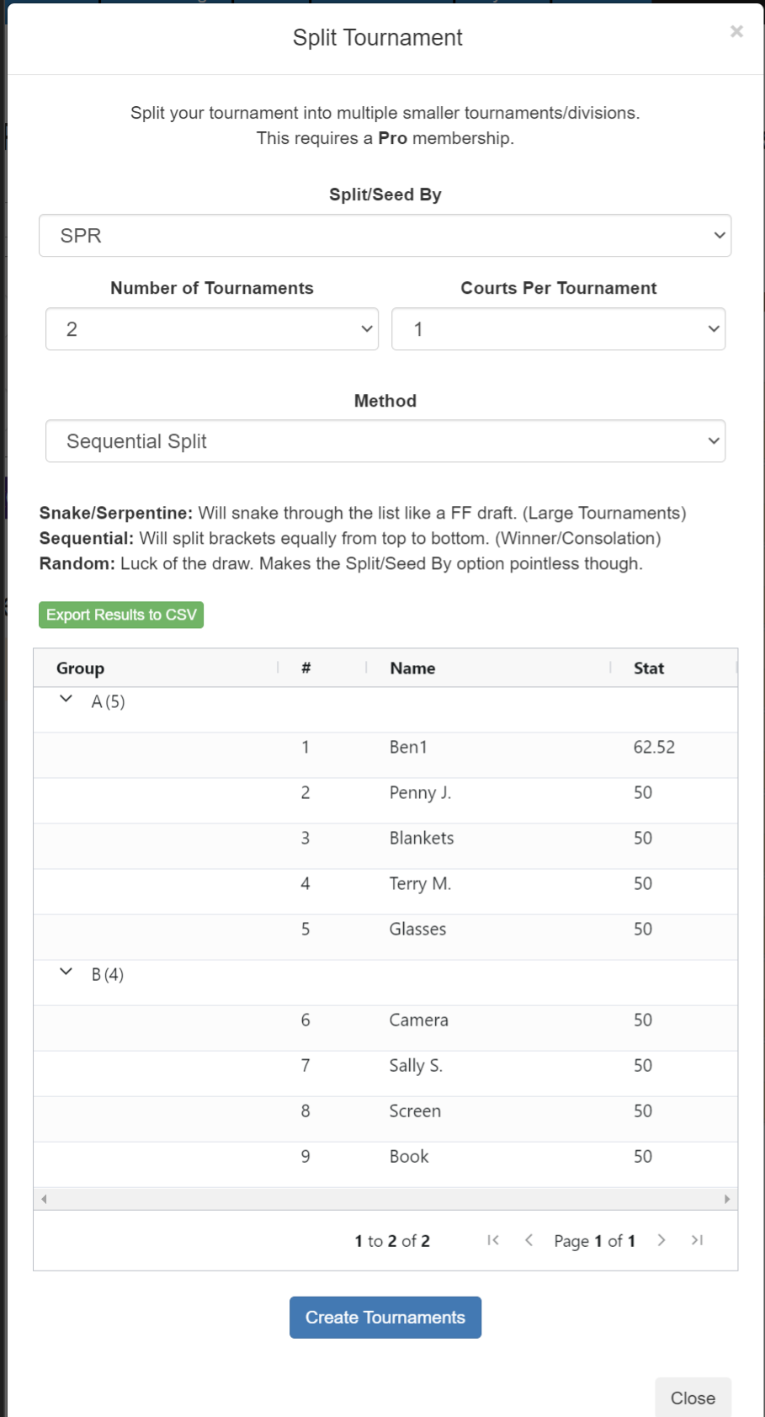Change the Method from Sequential Split

tap(385, 442)
